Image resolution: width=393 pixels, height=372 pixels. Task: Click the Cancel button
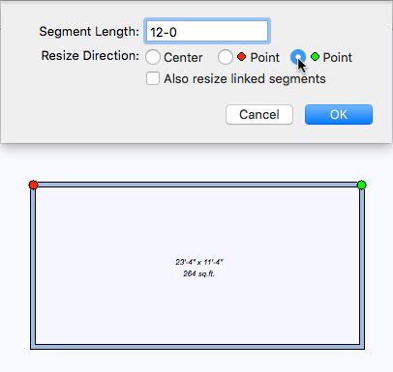coord(259,114)
